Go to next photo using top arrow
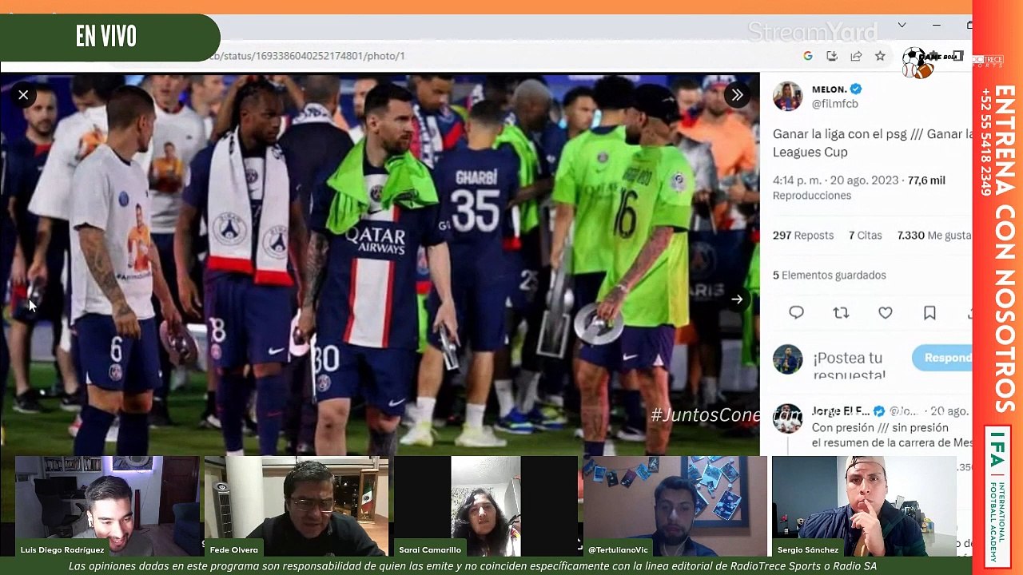Screen dimensions: 1023x575 click(737, 95)
